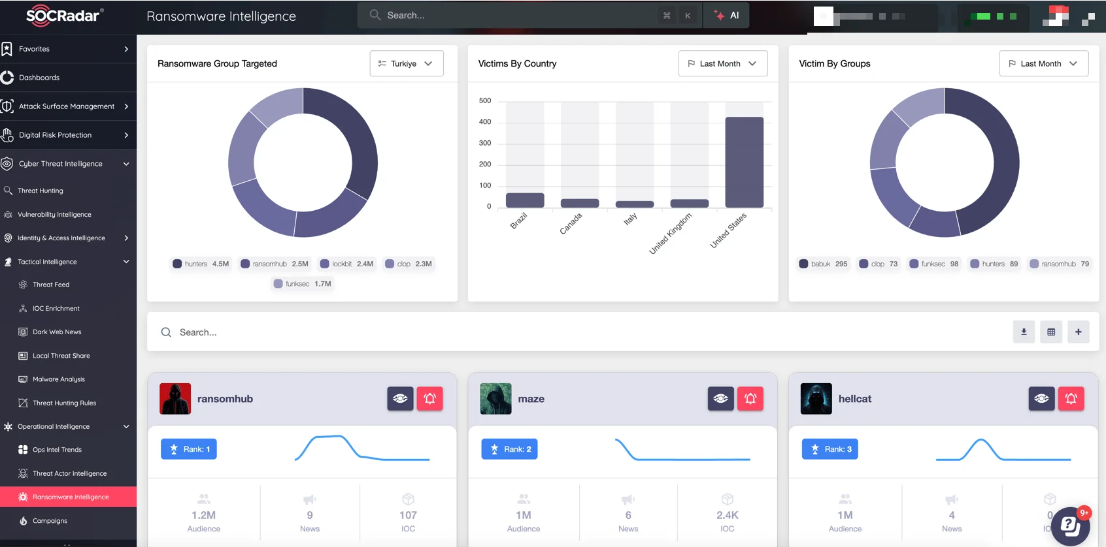Viewport: 1106px width, 547px height.
Task: Click the SOCRadar logo
Action: tap(64, 16)
